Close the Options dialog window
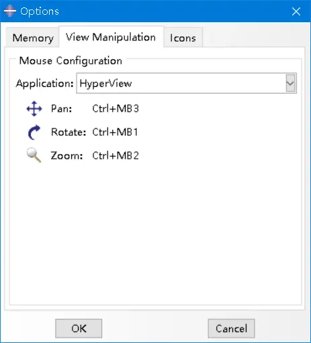311x343 pixels. 296,11
